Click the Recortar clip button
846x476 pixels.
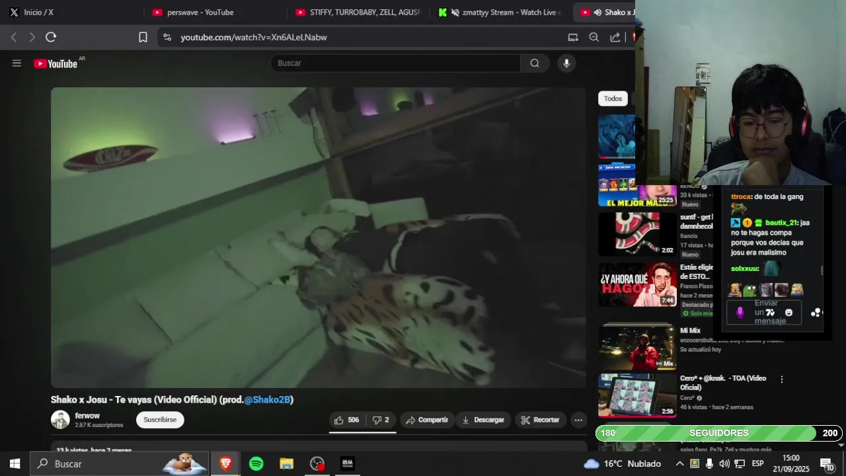click(x=541, y=420)
